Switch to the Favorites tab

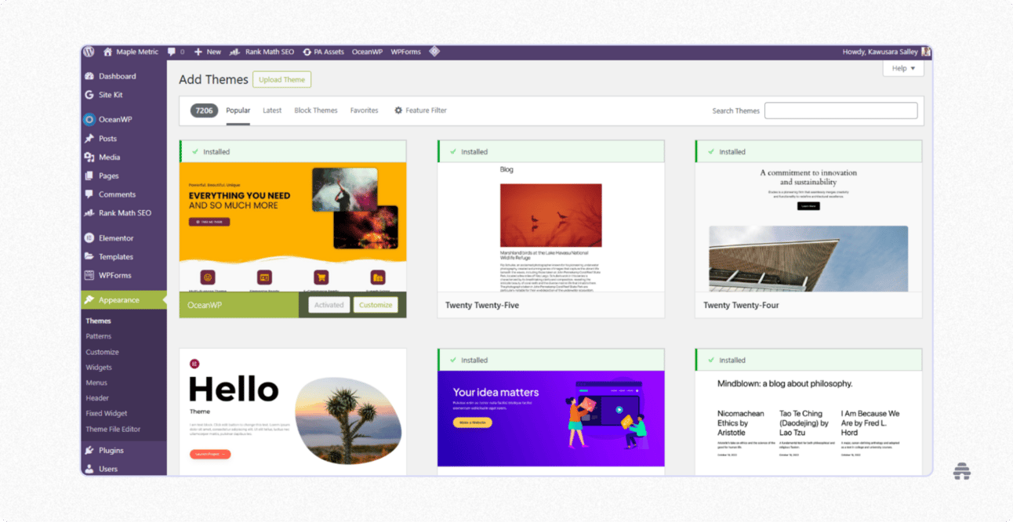pyautogui.click(x=364, y=111)
